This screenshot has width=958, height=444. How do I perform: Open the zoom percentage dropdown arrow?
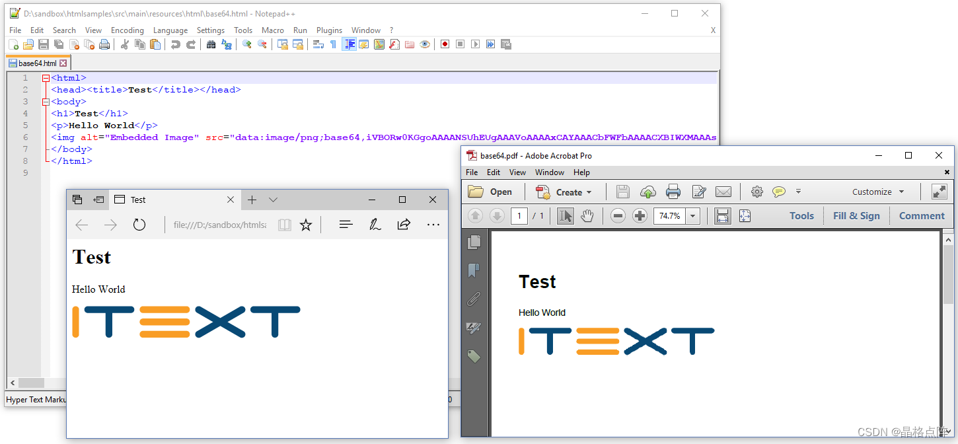[693, 216]
